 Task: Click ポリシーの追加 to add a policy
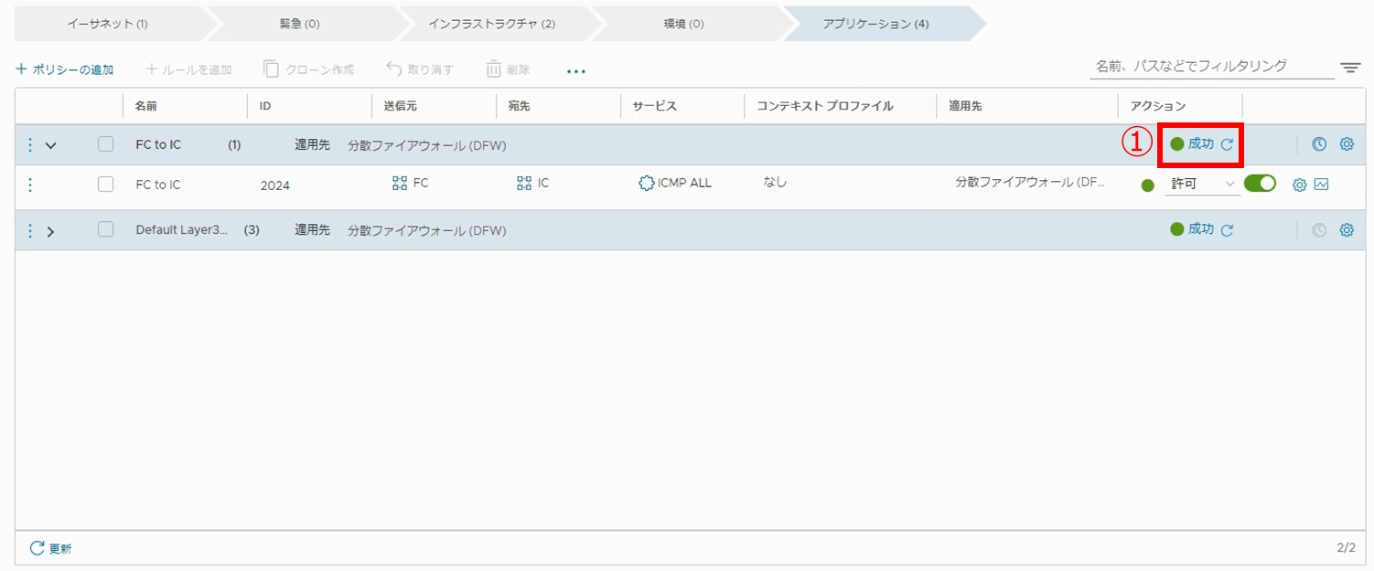tap(65, 69)
